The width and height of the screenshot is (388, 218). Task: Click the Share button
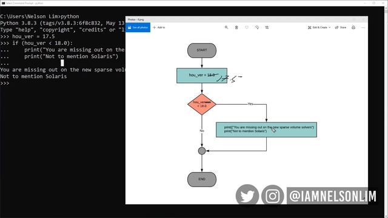pyautogui.click(x=341, y=27)
